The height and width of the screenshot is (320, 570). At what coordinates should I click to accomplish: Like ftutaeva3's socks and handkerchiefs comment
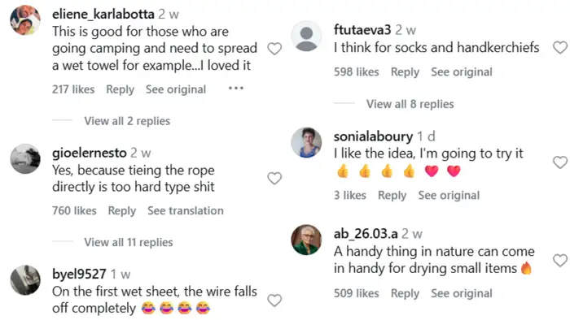pos(560,47)
